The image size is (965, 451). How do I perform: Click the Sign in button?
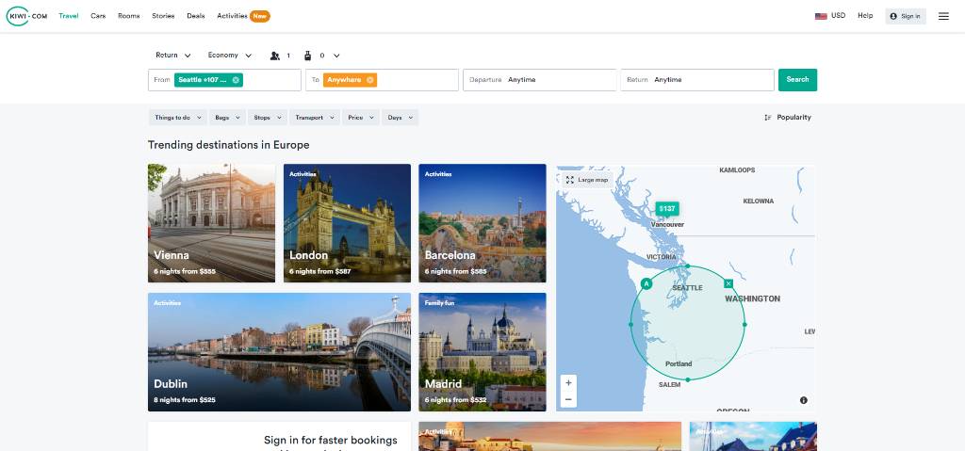tap(906, 17)
